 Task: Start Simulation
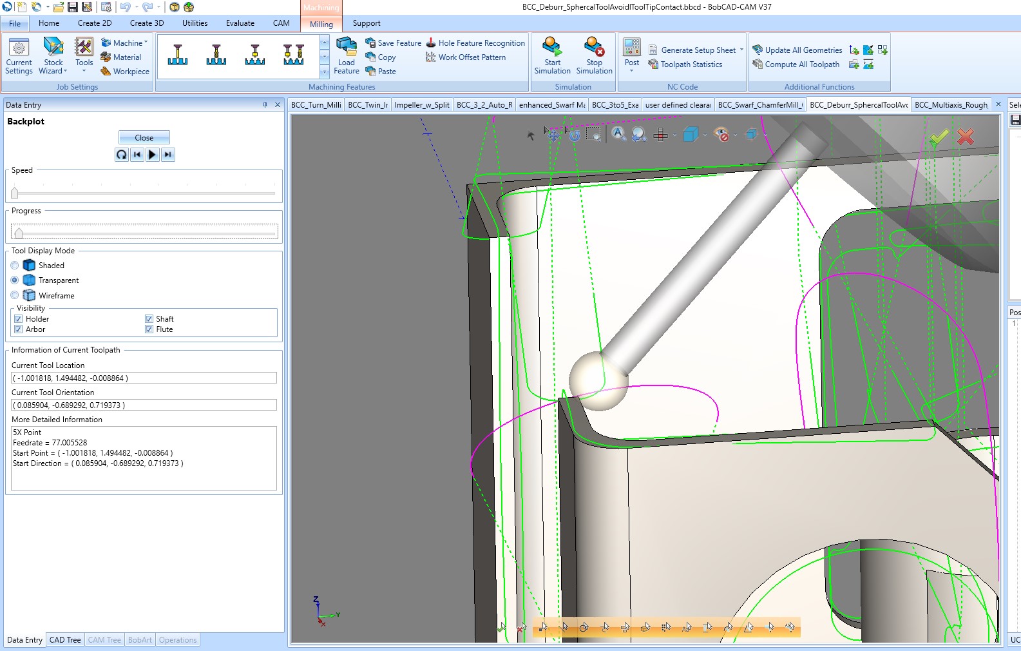tap(552, 56)
